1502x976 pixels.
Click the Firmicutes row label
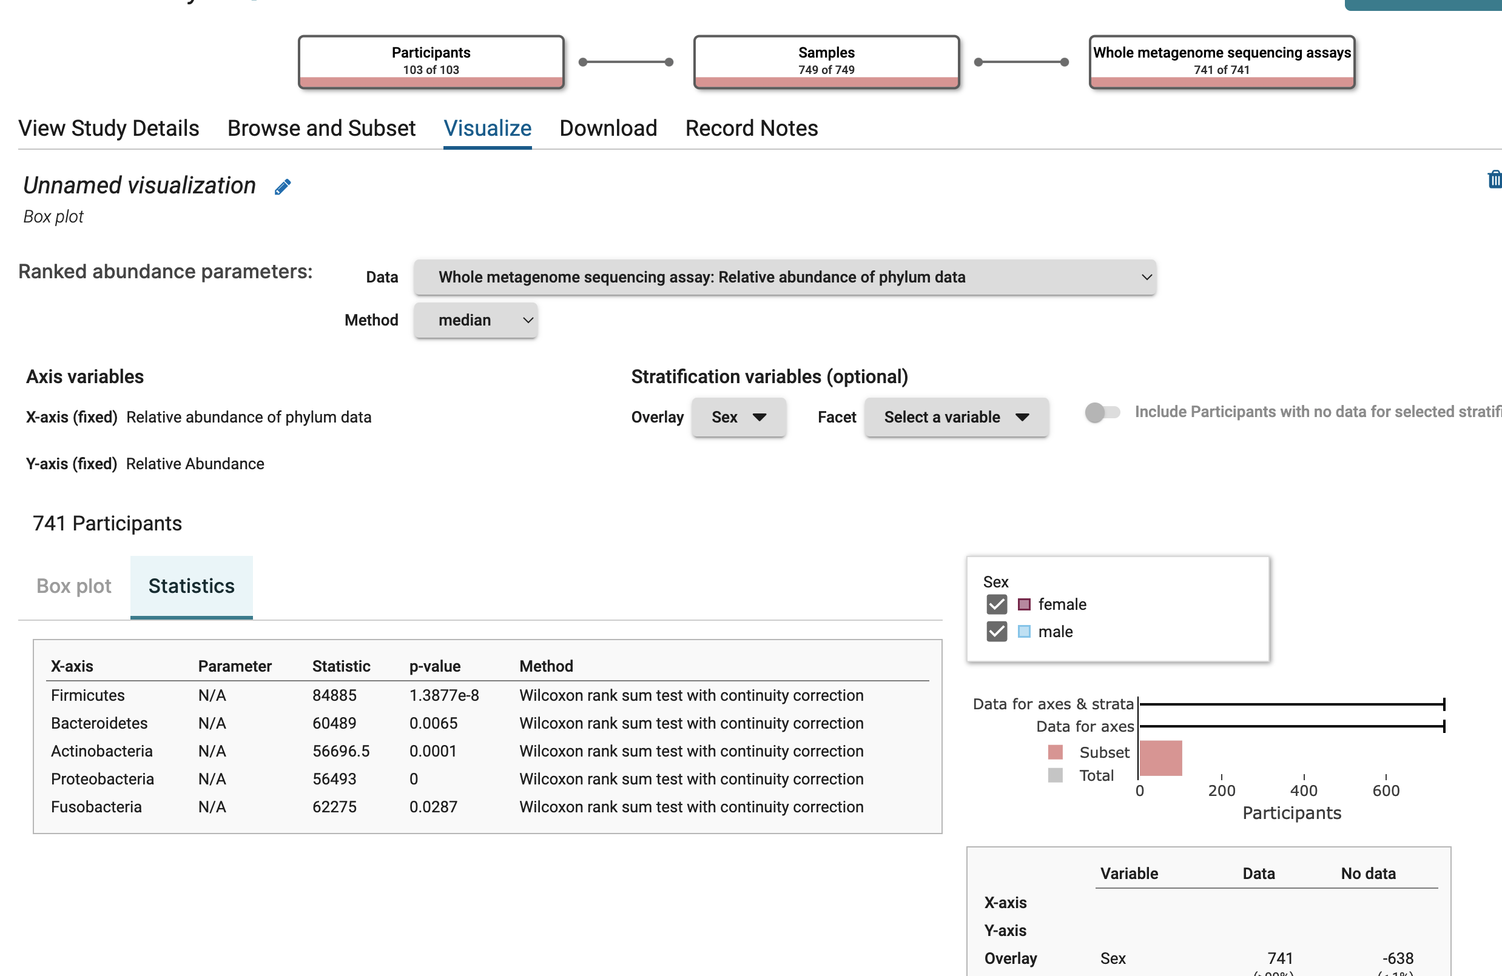point(88,695)
